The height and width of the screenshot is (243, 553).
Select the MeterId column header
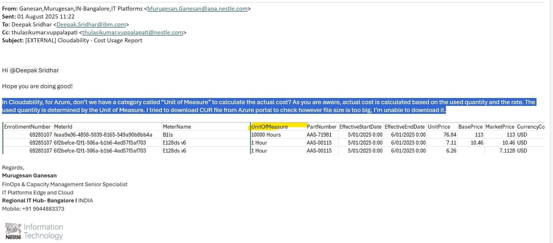[x=63, y=127]
